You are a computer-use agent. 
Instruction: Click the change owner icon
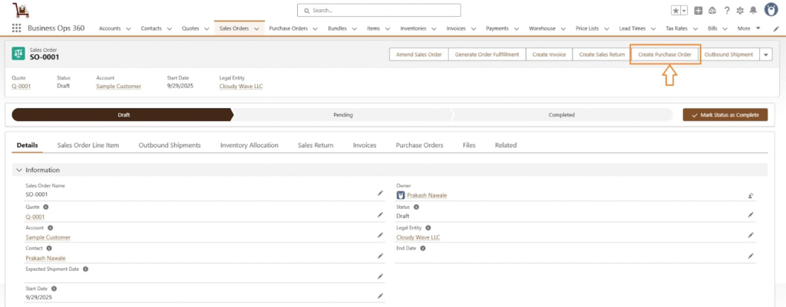(751, 195)
